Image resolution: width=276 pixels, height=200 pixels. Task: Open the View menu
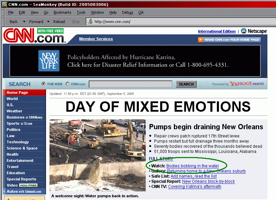click(34, 12)
